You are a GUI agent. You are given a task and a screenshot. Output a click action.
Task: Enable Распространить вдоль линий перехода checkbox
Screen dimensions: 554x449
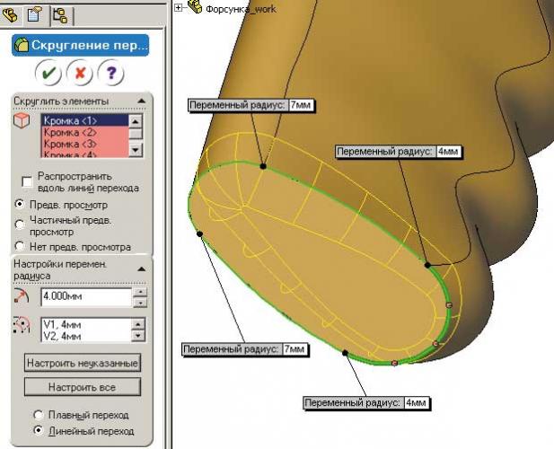point(27,182)
